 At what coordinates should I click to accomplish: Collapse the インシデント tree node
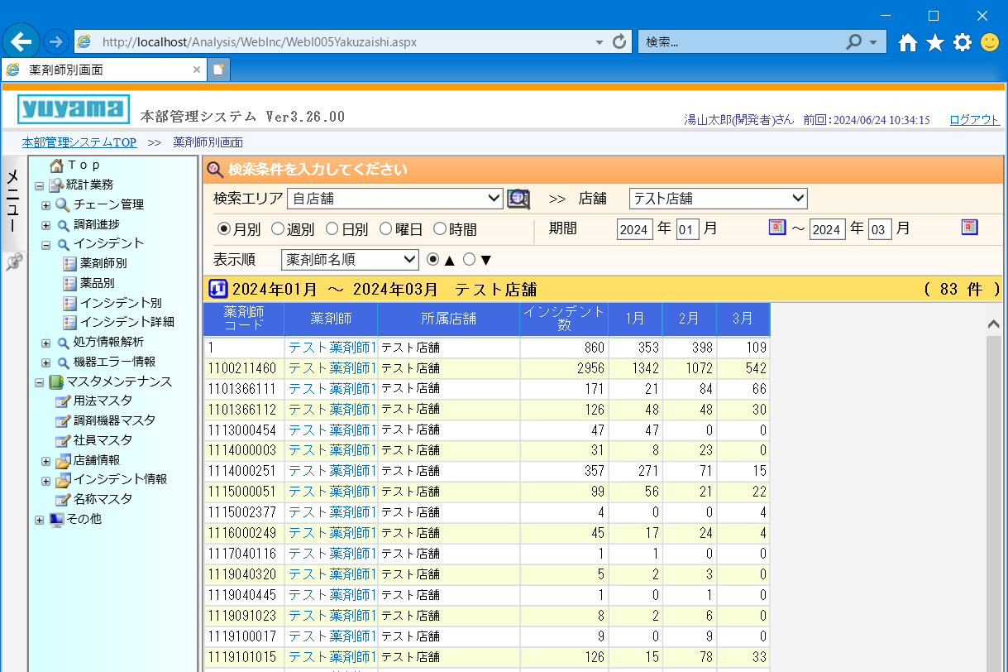(46, 244)
